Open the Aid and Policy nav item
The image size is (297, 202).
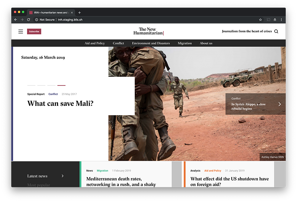(95, 43)
